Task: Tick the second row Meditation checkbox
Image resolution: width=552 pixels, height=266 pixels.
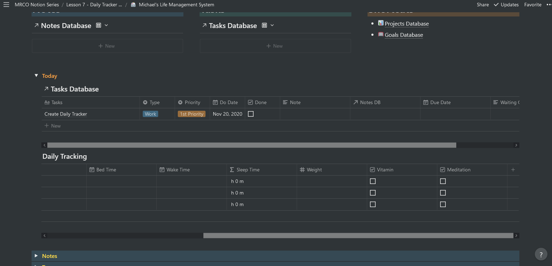Action: tap(443, 193)
